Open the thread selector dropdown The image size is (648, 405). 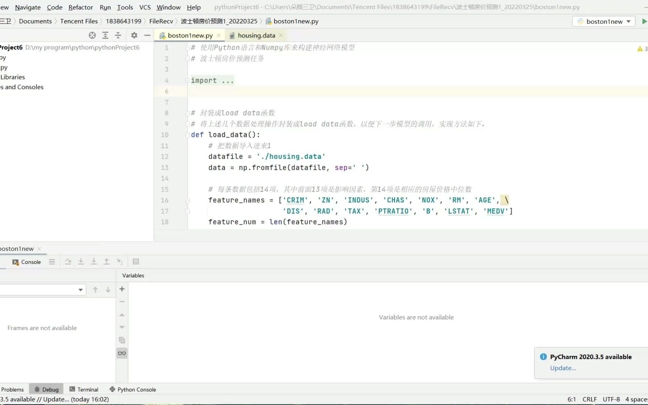[43, 290]
